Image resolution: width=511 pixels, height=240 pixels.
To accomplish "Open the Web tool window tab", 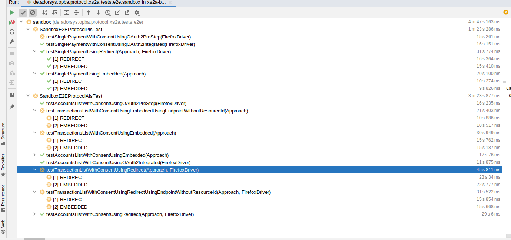I will (x=3, y=227).
